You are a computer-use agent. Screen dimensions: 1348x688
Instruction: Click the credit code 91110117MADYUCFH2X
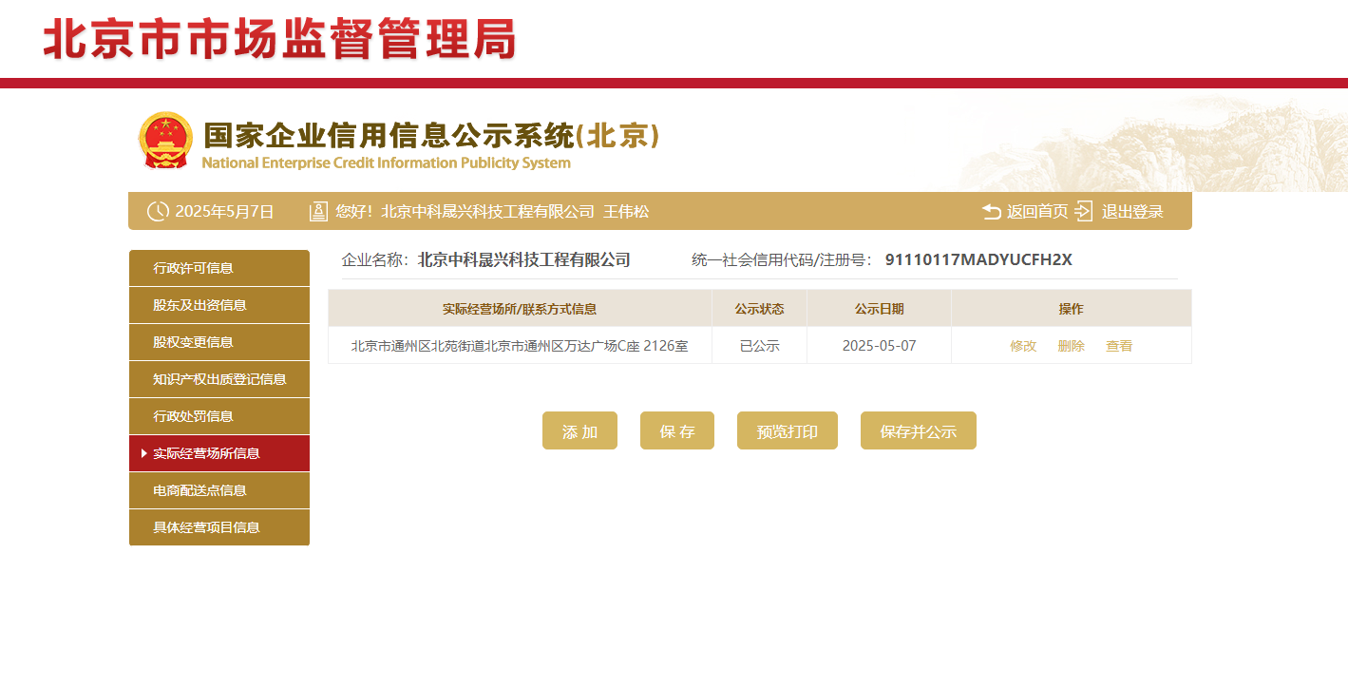[x=978, y=260]
